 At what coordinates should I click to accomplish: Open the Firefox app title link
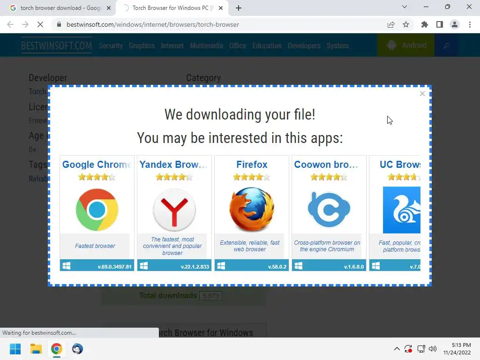click(252, 165)
